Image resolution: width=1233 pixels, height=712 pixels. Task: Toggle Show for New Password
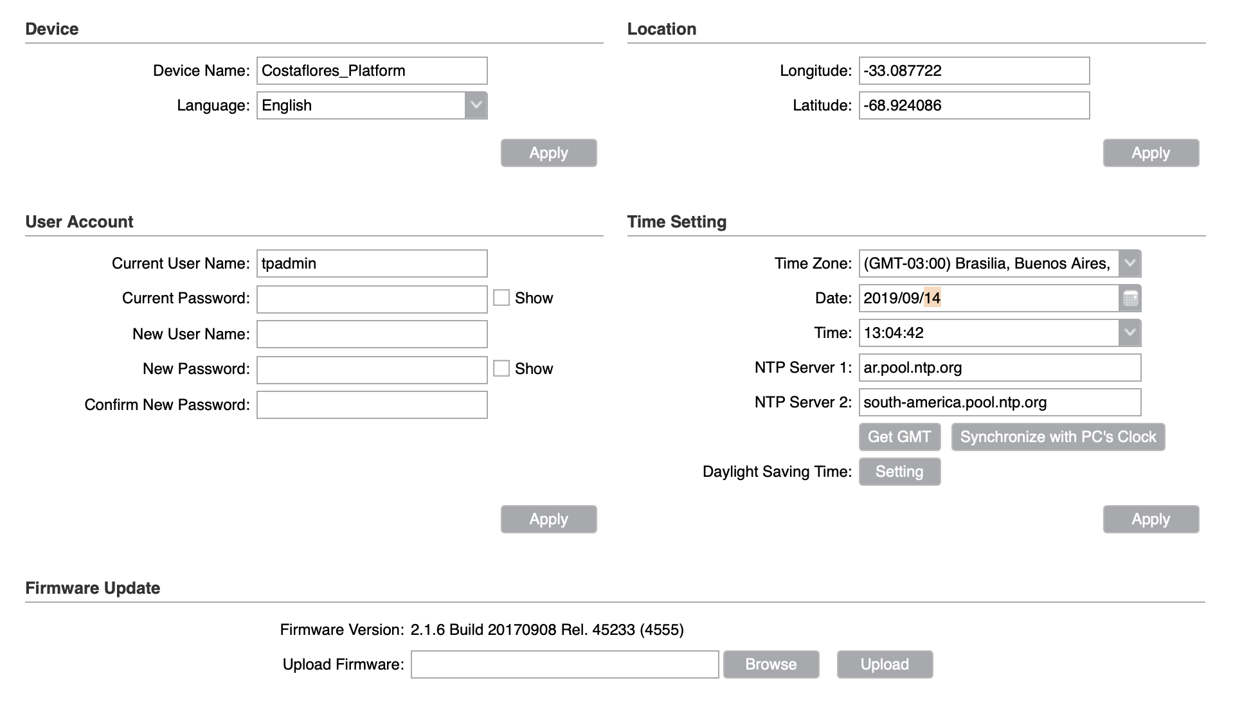[501, 368]
